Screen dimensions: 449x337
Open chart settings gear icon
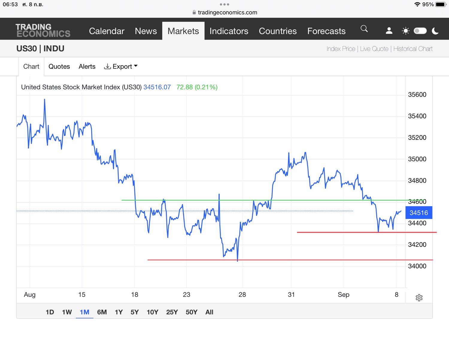point(419,297)
